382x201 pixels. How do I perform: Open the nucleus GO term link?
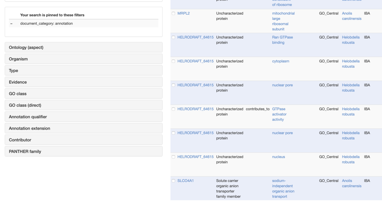(x=279, y=157)
